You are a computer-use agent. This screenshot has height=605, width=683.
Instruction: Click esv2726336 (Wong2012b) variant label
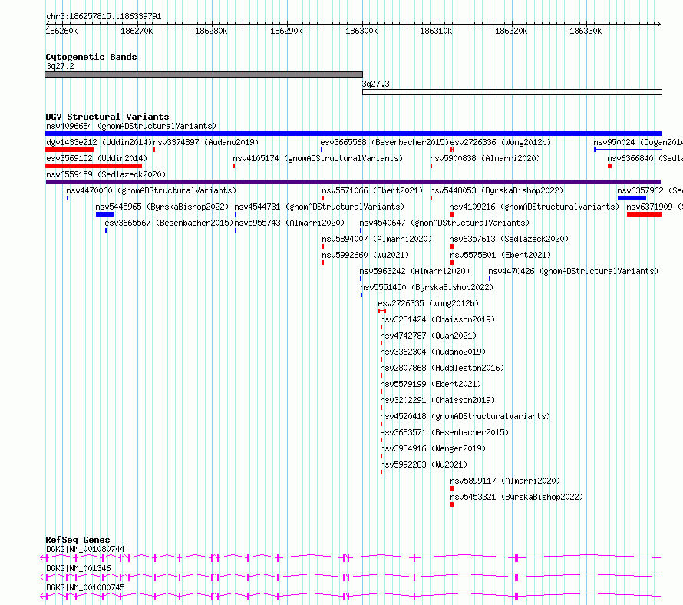coord(500,143)
